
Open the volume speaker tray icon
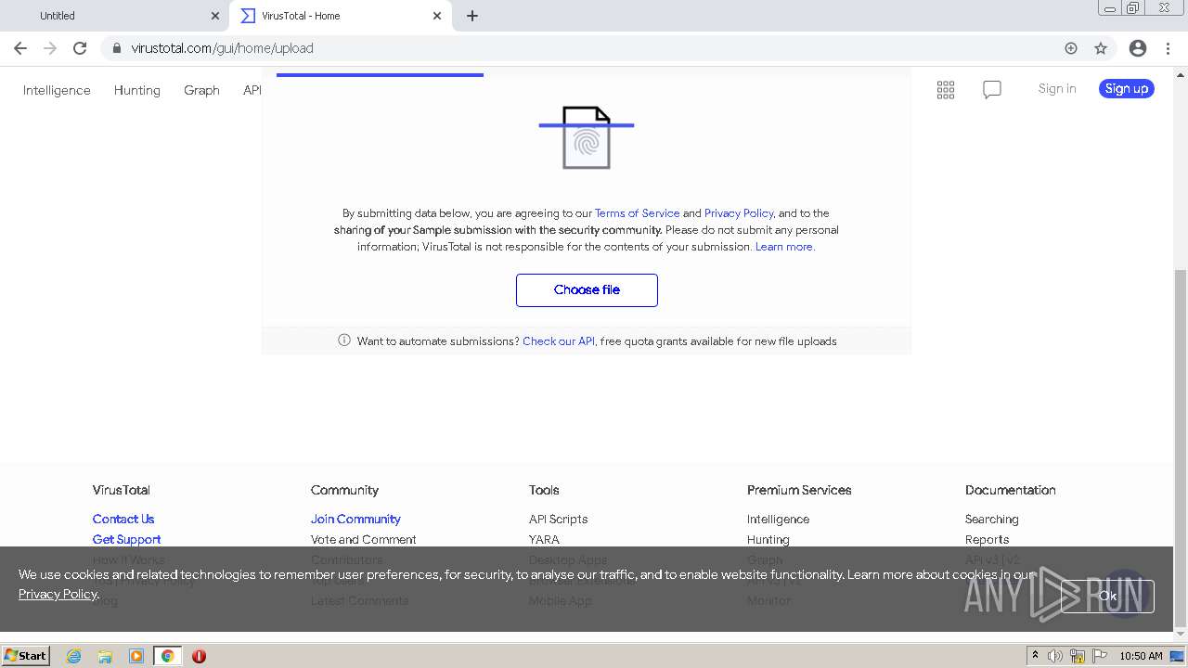1055,656
